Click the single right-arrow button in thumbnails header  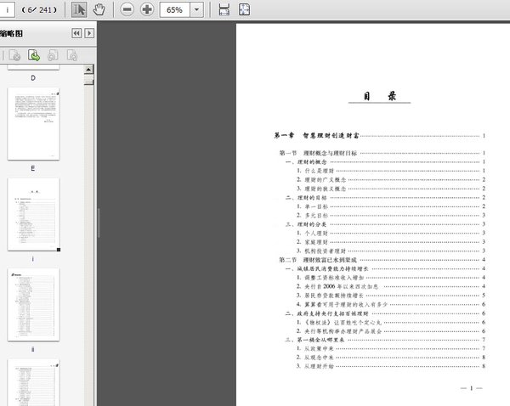click(89, 33)
